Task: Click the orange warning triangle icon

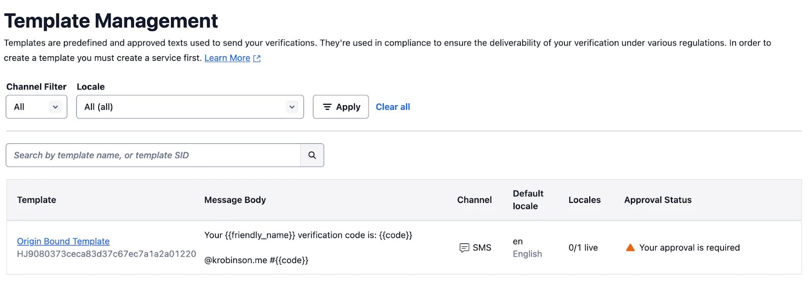Action: tap(630, 247)
